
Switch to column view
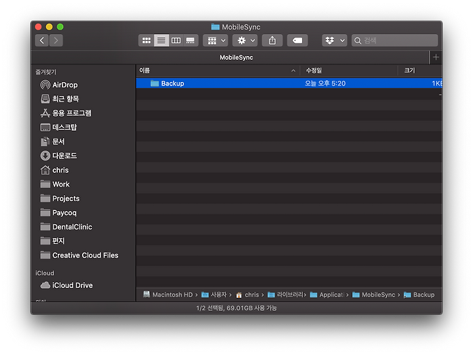click(x=176, y=41)
